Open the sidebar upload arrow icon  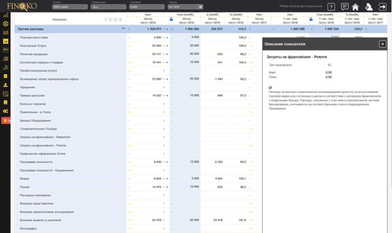(x=5, y=85)
